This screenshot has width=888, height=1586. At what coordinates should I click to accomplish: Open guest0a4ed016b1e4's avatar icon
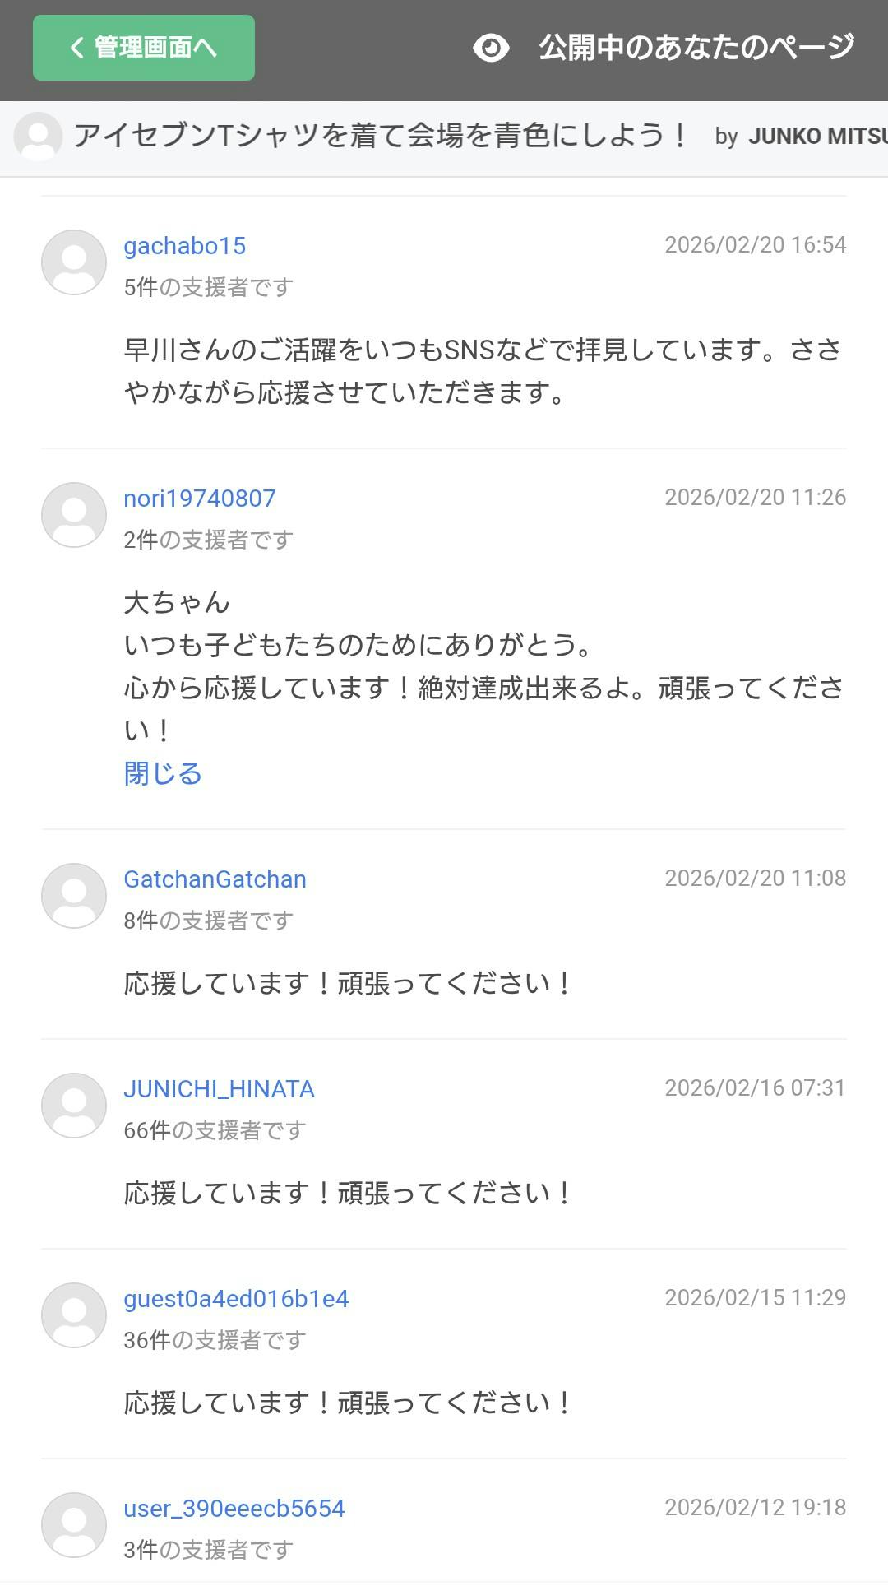coord(74,1315)
